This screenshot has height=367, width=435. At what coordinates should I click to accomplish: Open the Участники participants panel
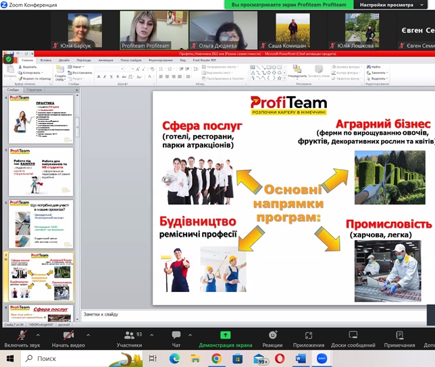(129, 339)
